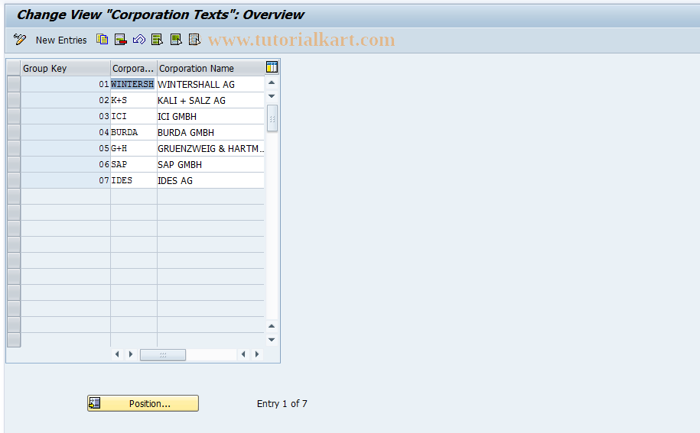Image resolution: width=700 pixels, height=433 pixels.
Task: Click the left horizontal scroll-left arrow
Action: coord(117,354)
